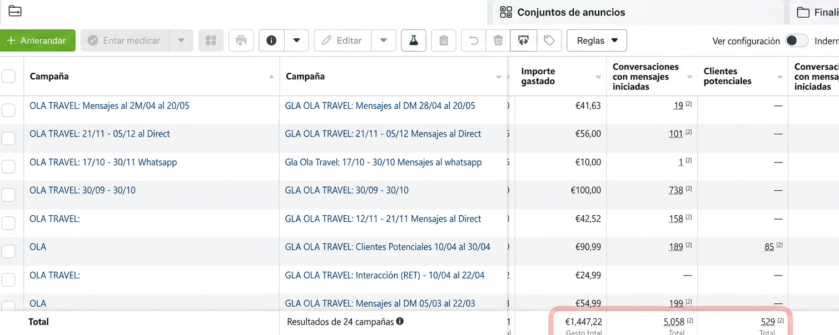Click the Importe gastado column header
Image resolution: width=839 pixels, height=335 pixels.
[x=538, y=76]
